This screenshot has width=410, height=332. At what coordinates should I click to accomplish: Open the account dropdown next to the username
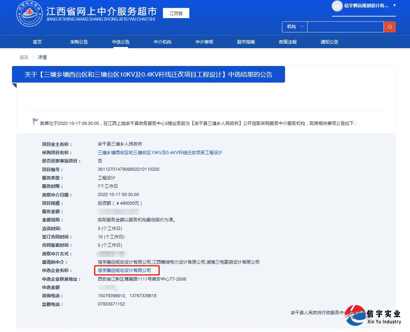pos(393,6)
